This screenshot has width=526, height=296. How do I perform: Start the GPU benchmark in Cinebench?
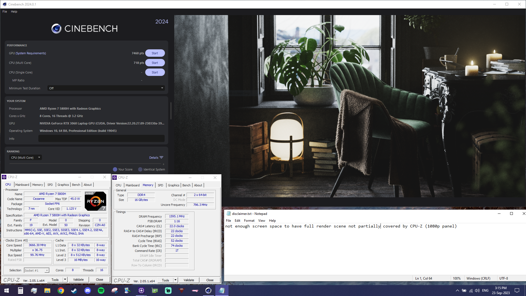(x=155, y=53)
